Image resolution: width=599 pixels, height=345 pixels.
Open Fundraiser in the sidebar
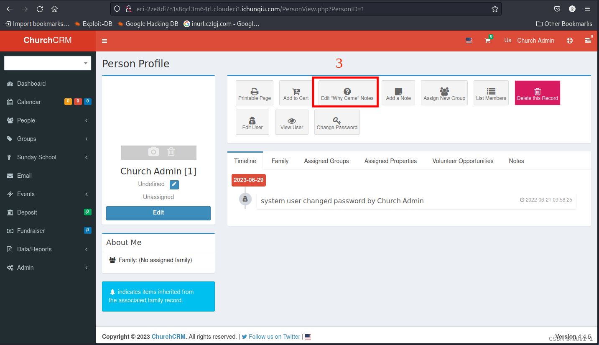tap(48, 231)
